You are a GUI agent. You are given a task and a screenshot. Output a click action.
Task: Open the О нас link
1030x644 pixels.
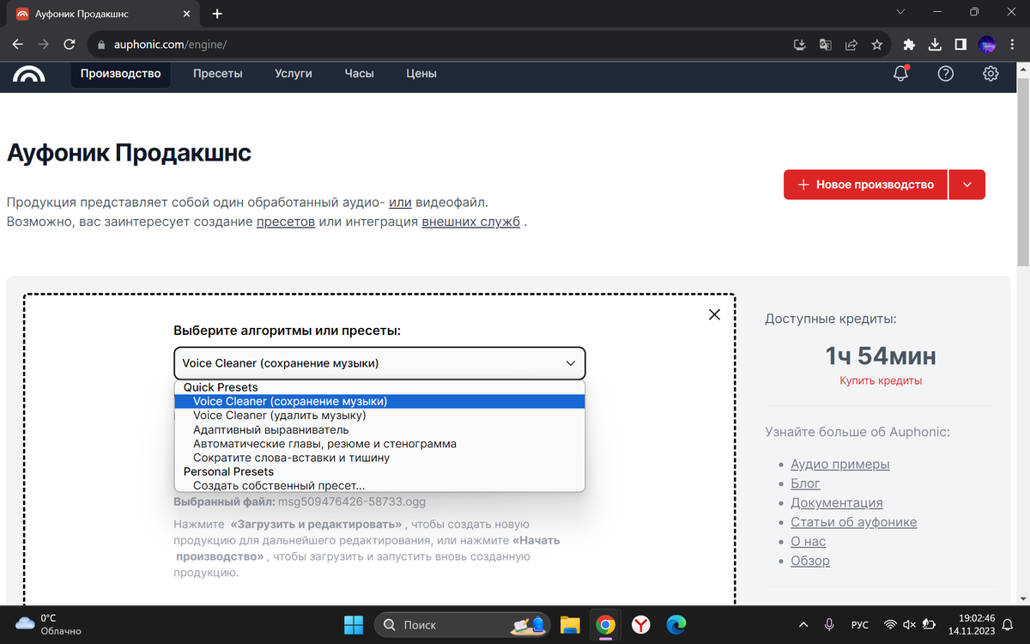pos(809,542)
